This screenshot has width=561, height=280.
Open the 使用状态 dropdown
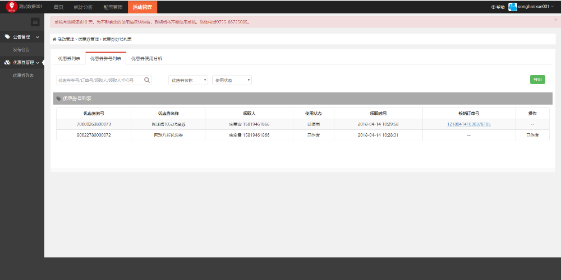coord(232,80)
